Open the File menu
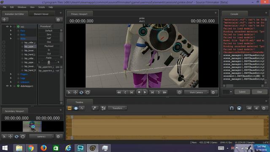 [x=5, y=7]
